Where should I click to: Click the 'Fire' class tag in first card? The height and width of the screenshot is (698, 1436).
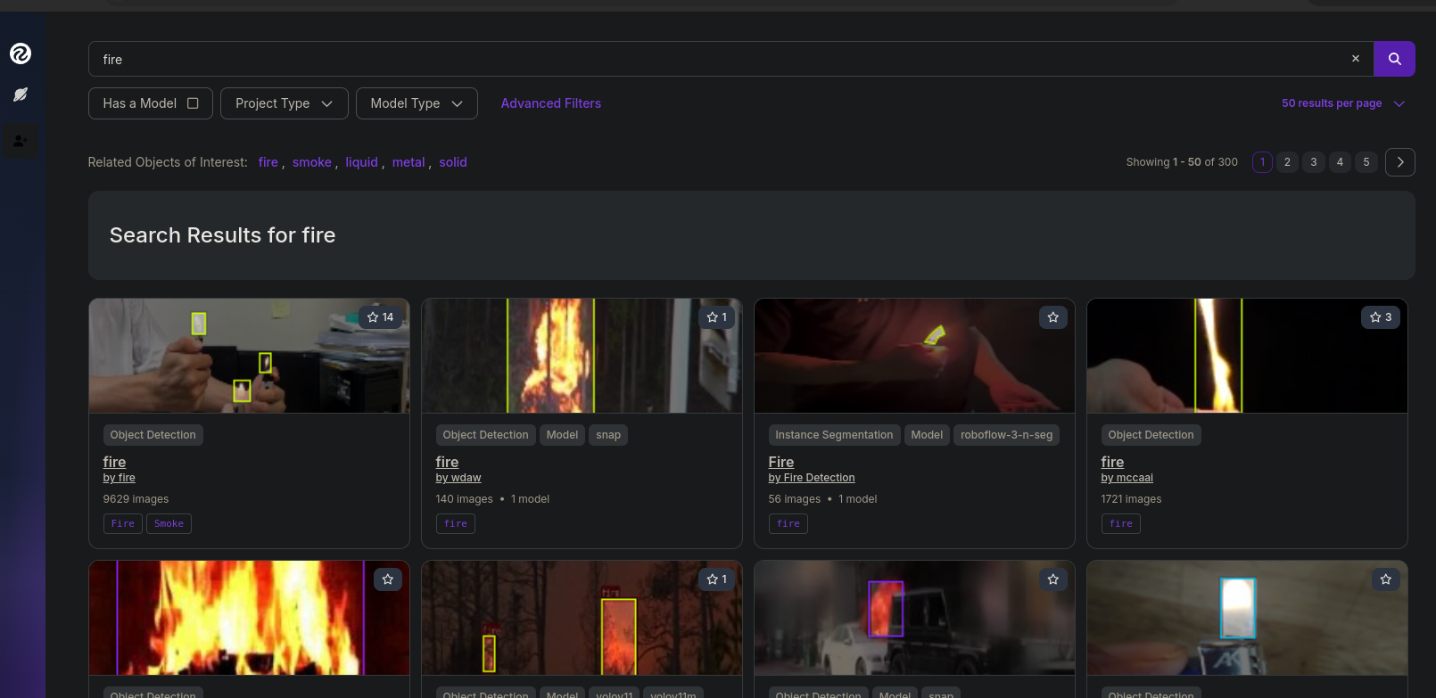(123, 524)
